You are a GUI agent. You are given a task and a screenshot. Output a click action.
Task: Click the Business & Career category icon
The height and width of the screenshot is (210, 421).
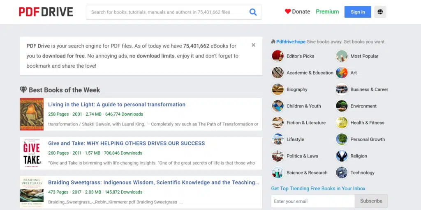click(x=342, y=89)
